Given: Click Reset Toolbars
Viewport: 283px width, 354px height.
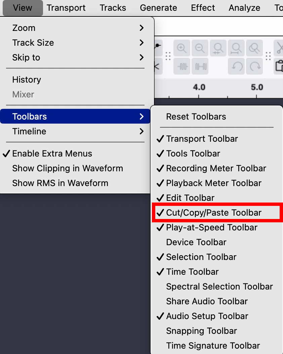Looking at the screenshot, I should [196, 117].
